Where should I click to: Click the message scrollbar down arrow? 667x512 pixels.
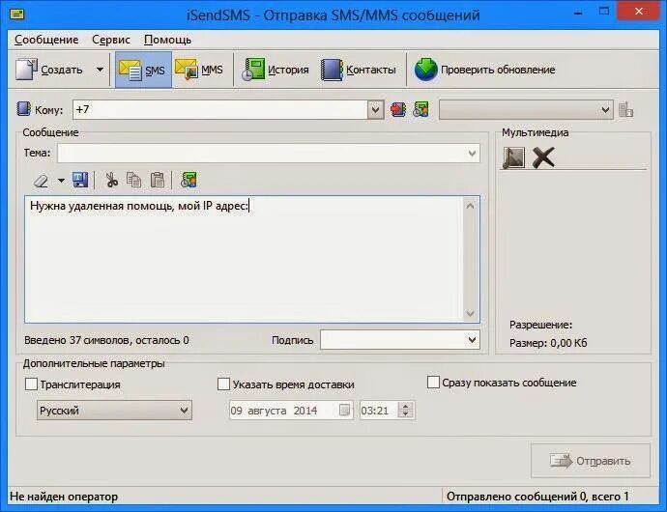tap(470, 313)
